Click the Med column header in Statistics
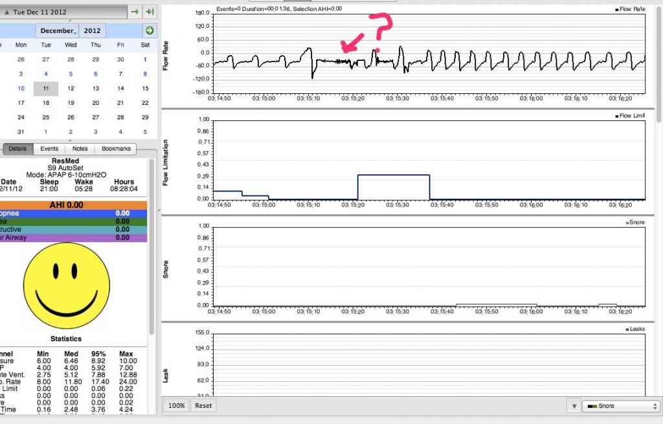 (71, 354)
